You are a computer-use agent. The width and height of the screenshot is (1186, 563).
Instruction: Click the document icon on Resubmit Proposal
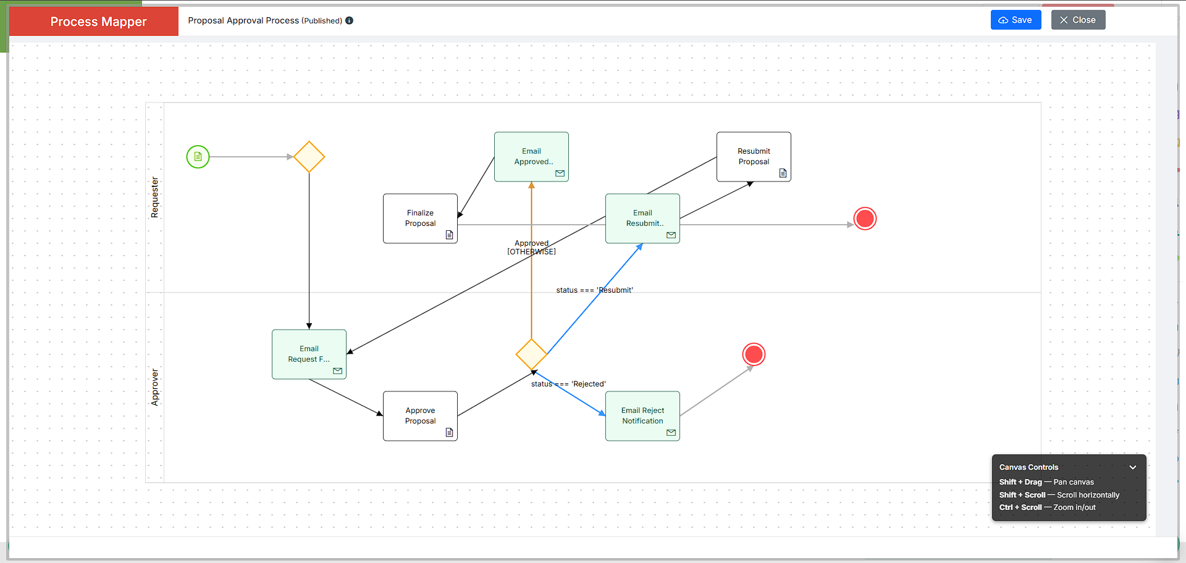(783, 173)
